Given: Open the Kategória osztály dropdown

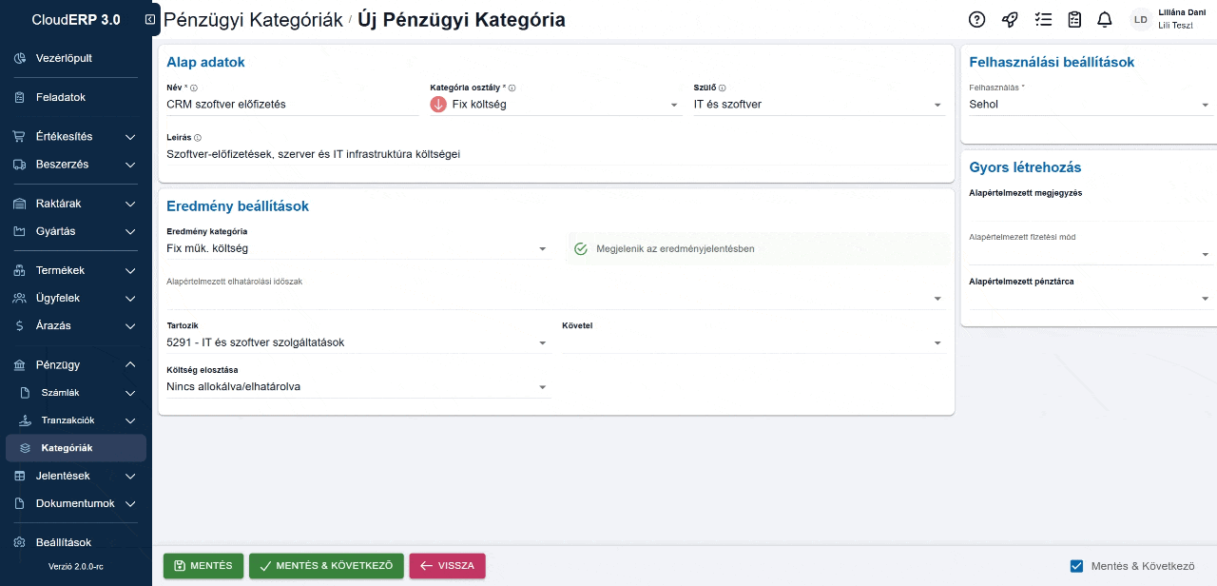Looking at the screenshot, I should pos(672,104).
